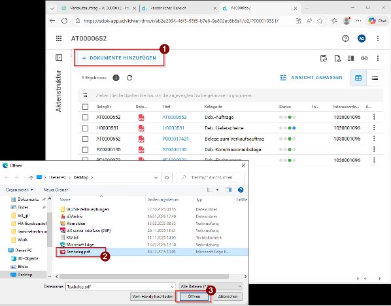The width and height of the screenshot is (391, 306).
Task: Switch to Persönlicher Bereich browser tab
Action: 180,8
